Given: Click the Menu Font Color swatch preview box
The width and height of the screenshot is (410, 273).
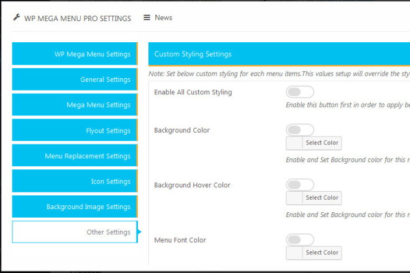Looking at the screenshot, I should coord(294,253).
